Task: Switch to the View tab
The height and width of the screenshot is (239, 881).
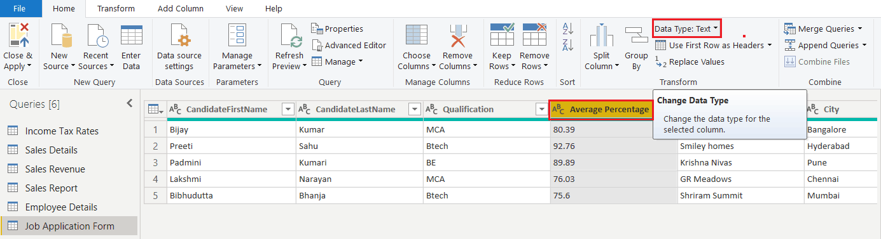Action: [234, 8]
